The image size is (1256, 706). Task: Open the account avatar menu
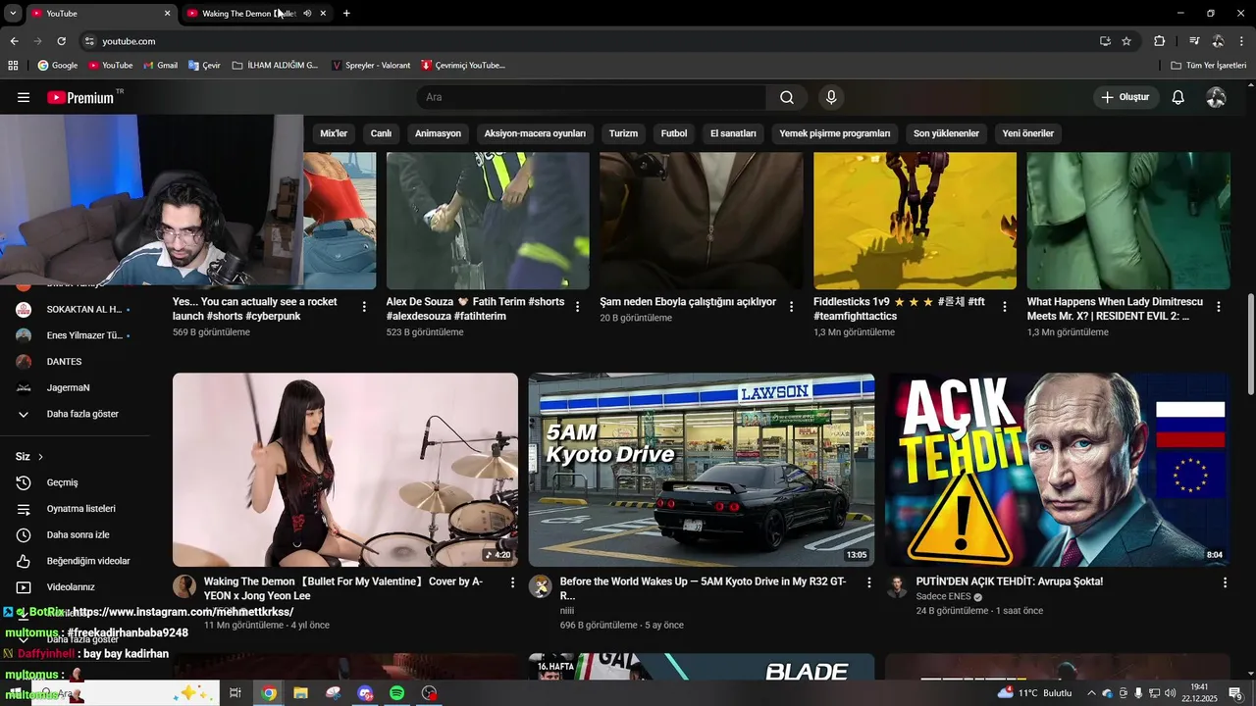[x=1216, y=97]
